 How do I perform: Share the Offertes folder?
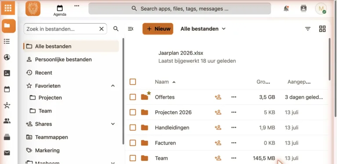click(x=218, y=97)
